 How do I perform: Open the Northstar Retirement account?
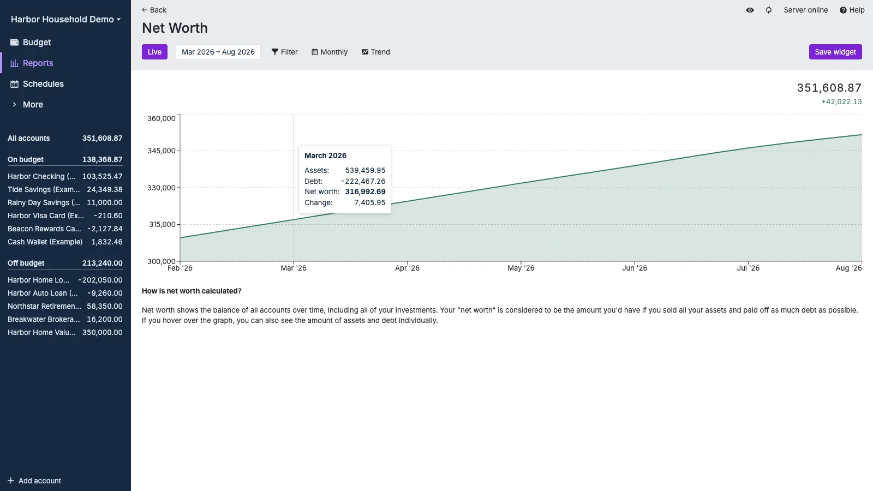tap(65, 307)
